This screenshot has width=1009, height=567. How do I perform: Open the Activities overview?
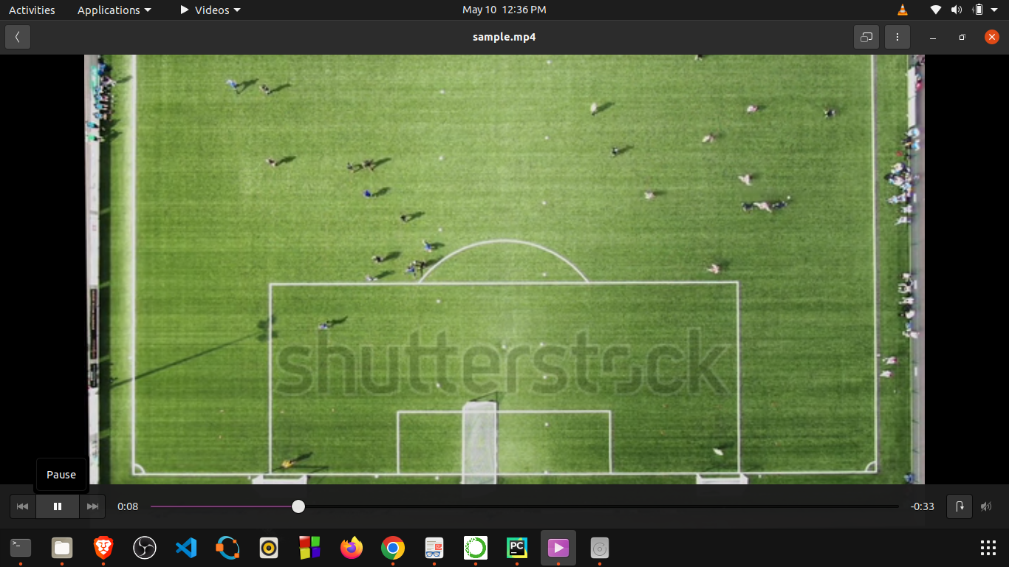[x=32, y=10]
